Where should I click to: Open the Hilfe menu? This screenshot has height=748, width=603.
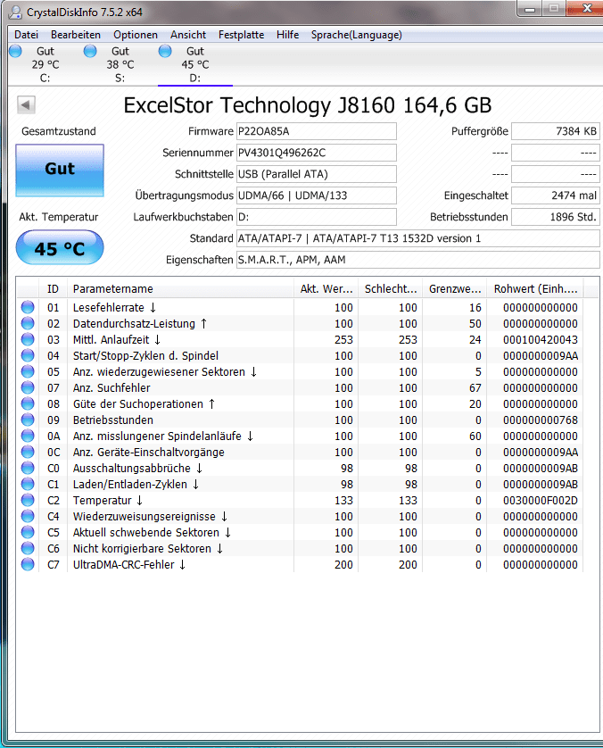click(287, 35)
